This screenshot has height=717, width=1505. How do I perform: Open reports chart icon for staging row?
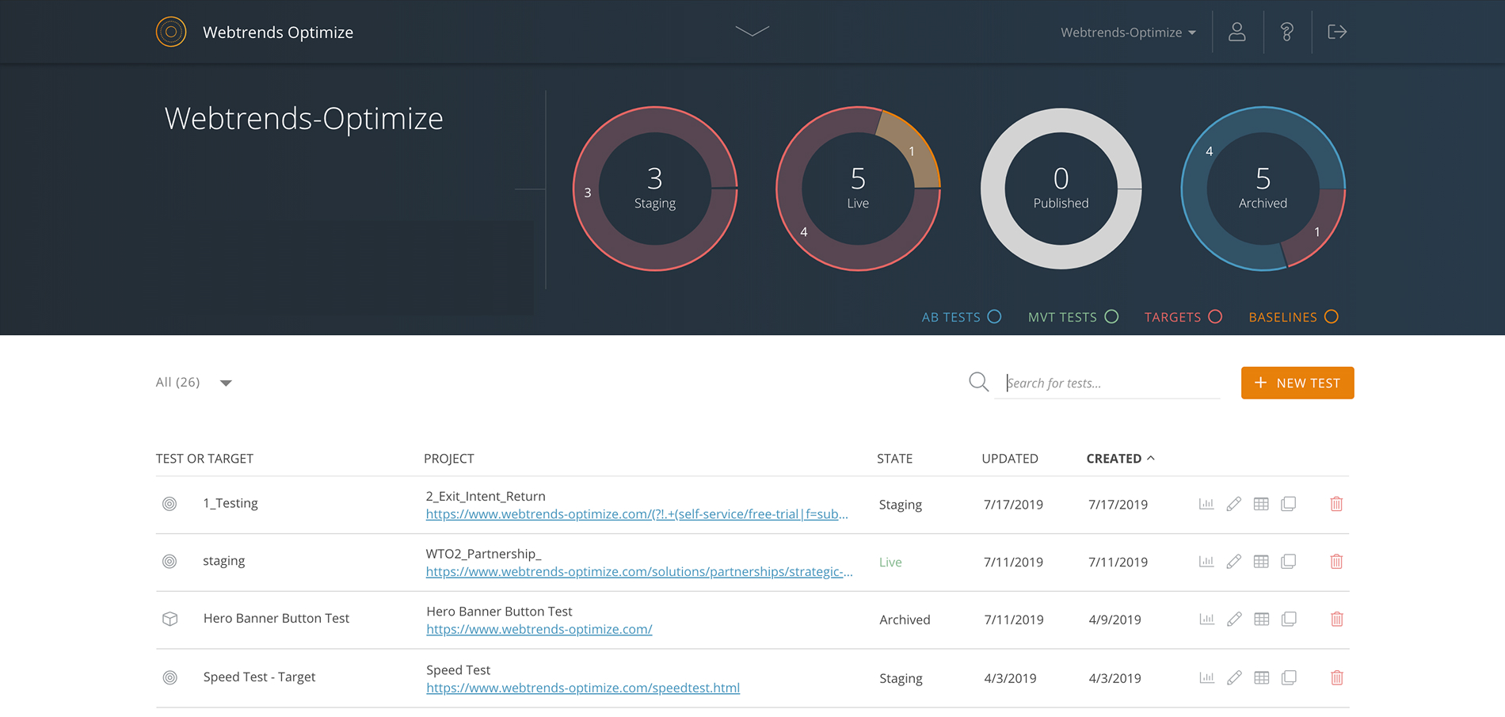coord(1206,562)
